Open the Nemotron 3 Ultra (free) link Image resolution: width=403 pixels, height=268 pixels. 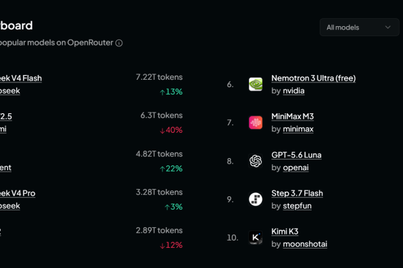(x=314, y=78)
